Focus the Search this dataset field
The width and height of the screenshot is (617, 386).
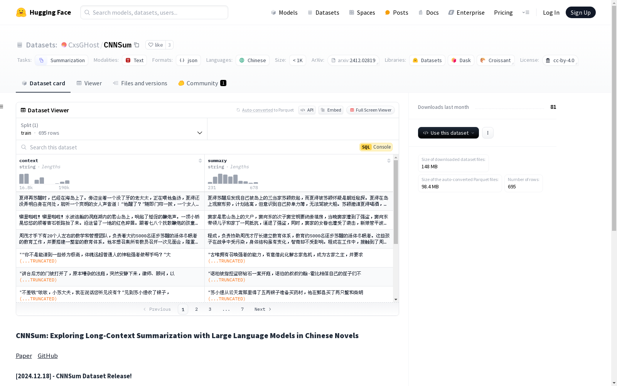189,147
